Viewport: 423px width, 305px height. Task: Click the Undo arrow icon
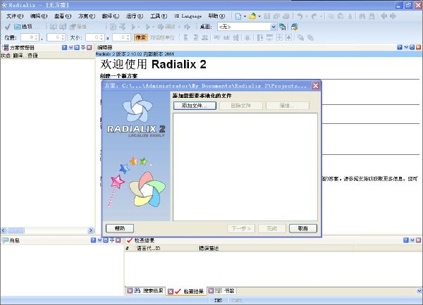pyautogui.click(x=300, y=16)
